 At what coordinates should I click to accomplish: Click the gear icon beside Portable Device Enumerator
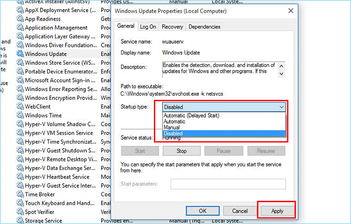coord(20,71)
